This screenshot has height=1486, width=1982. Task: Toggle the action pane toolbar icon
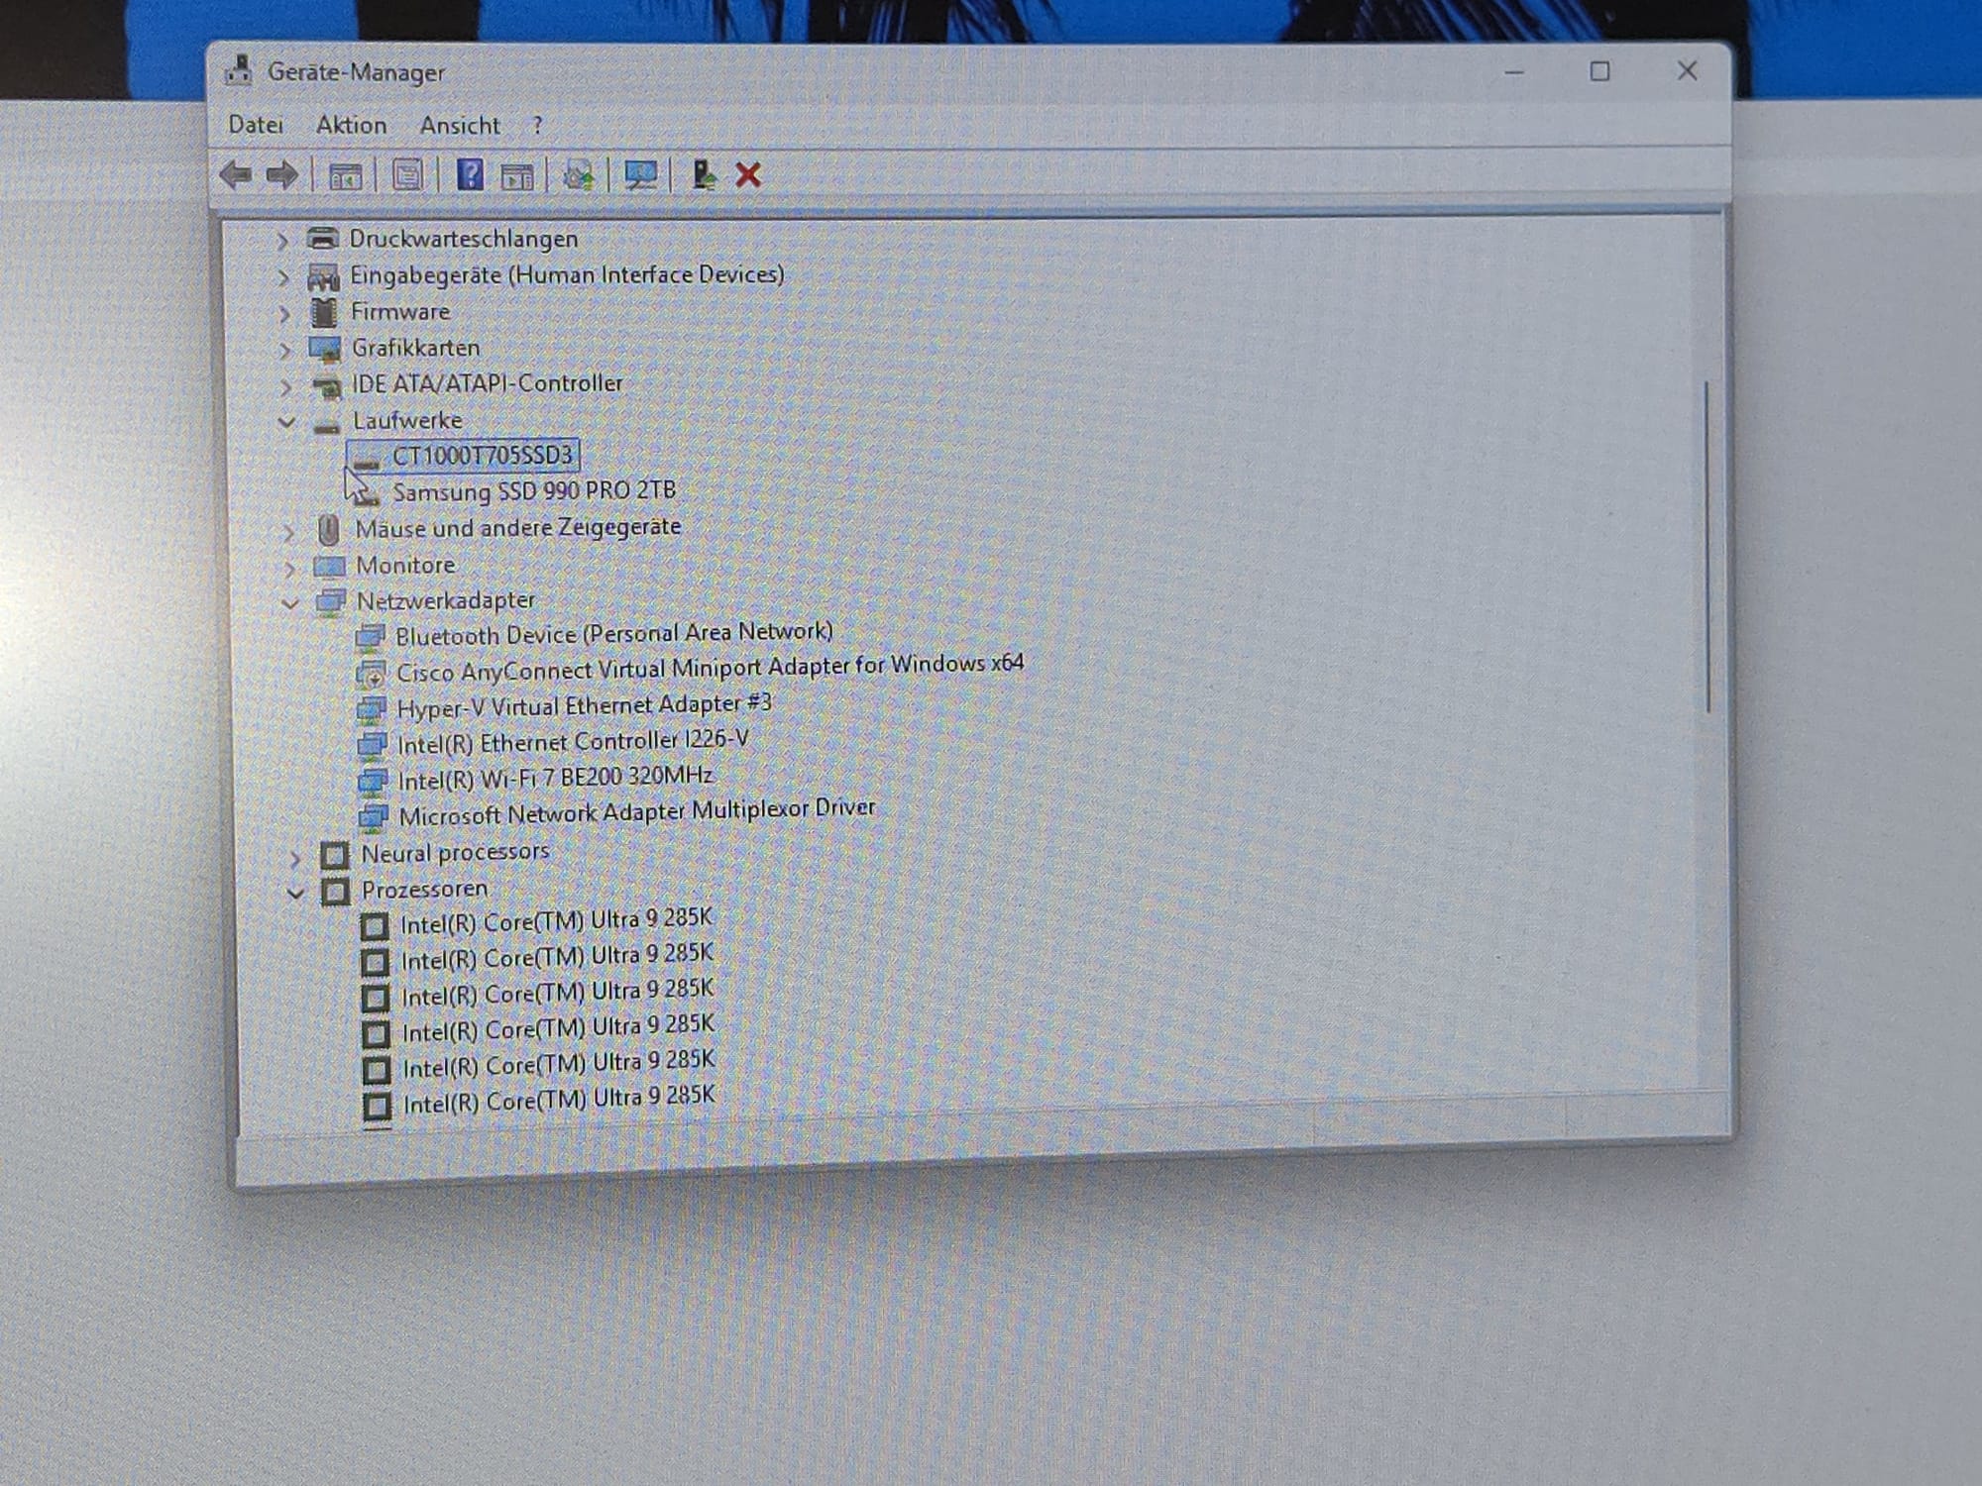pos(516,176)
